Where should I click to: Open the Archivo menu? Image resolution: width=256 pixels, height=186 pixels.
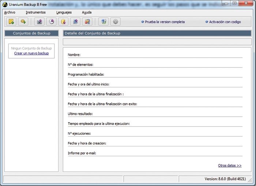coord(10,12)
